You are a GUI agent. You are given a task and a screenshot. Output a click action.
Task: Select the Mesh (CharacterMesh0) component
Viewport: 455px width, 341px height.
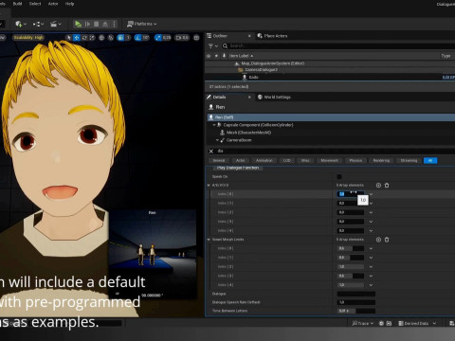(248, 133)
